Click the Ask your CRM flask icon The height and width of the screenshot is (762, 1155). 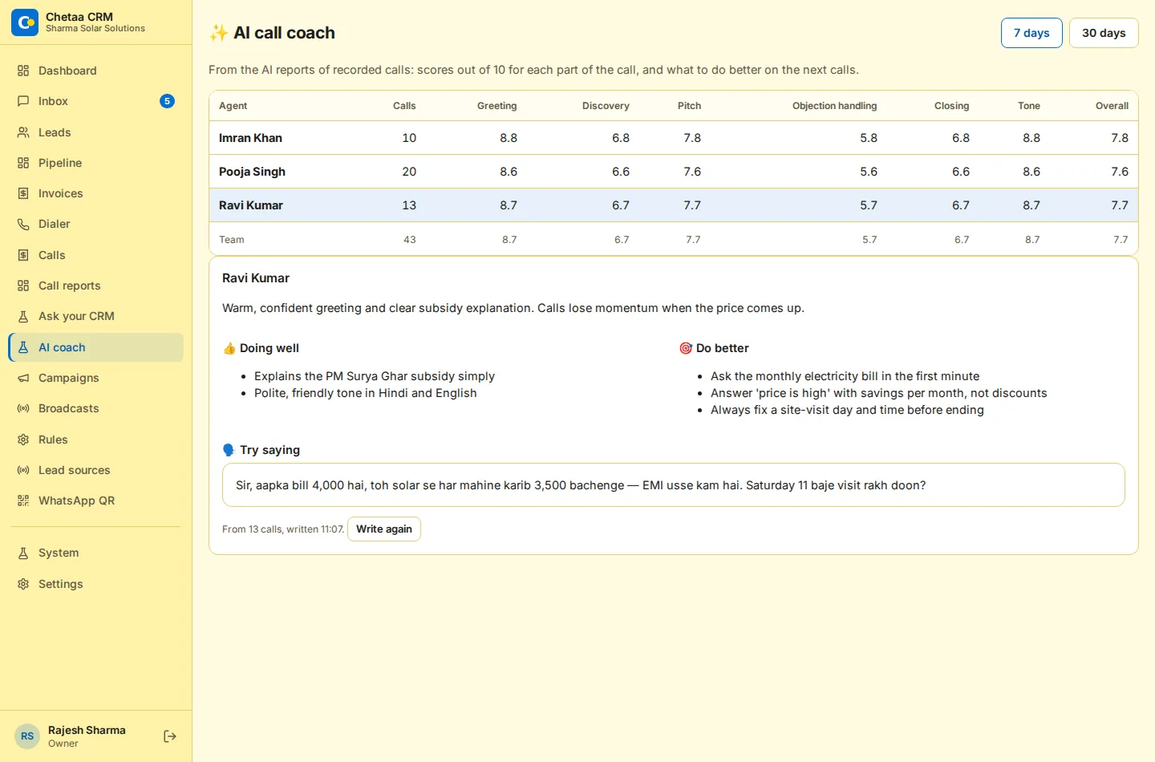pyautogui.click(x=23, y=316)
